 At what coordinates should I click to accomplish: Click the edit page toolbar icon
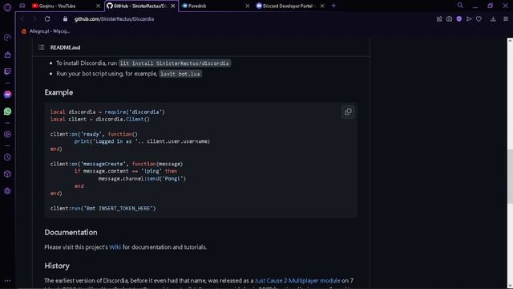[439, 19]
